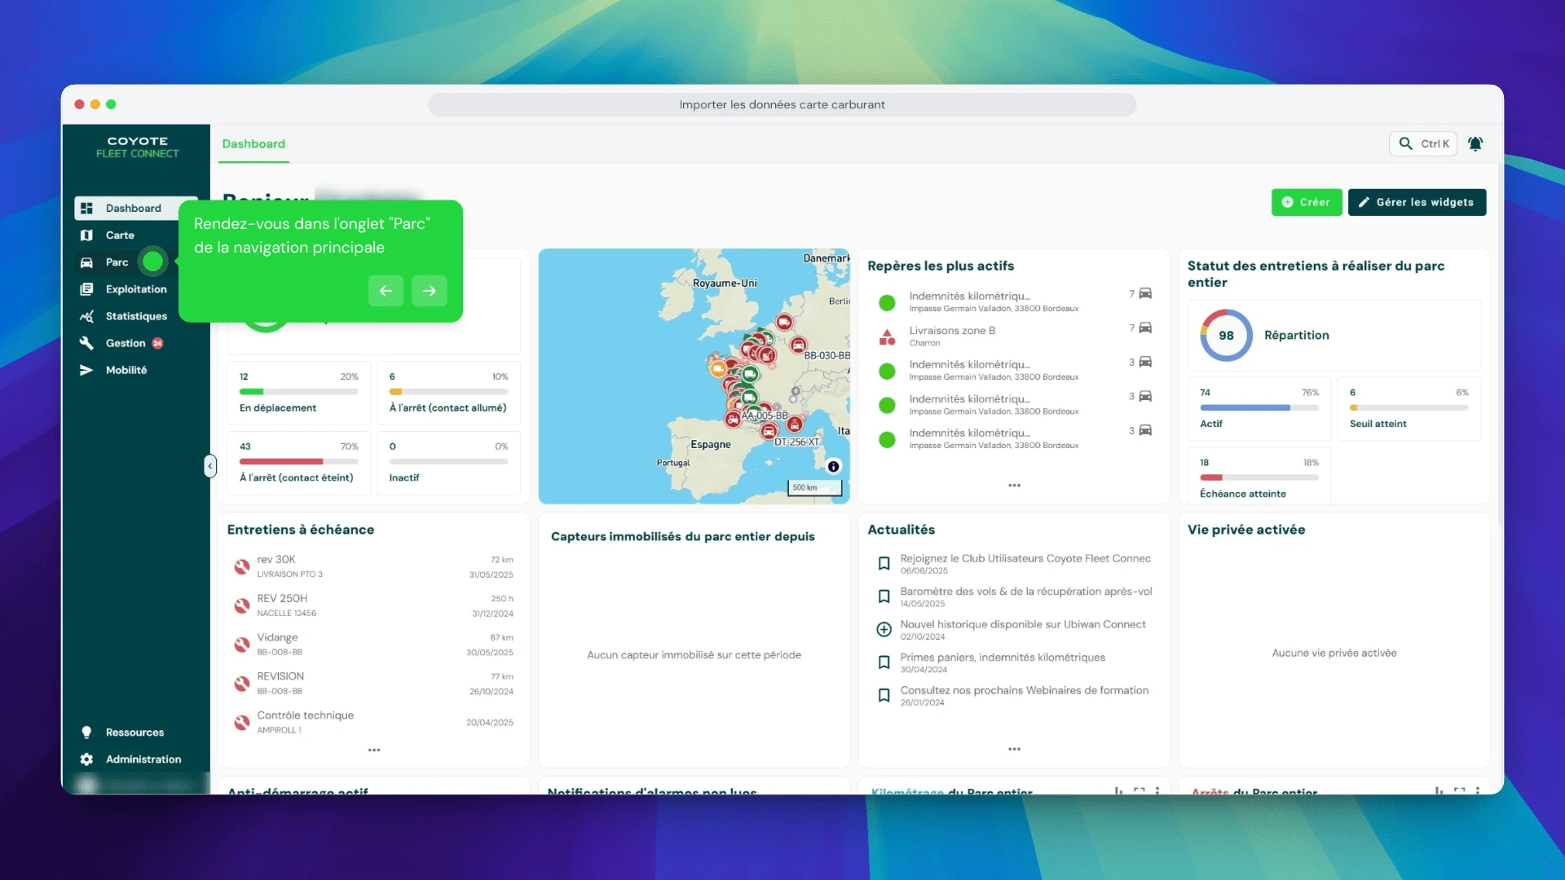Image resolution: width=1565 pixels, height=880 pixels.
Task: Open Gestion with the wrench icon
Action: coord(125,343)
